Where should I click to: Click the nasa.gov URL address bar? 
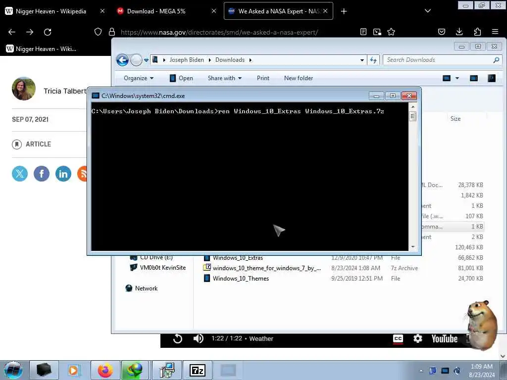click(x=219, y=32)
